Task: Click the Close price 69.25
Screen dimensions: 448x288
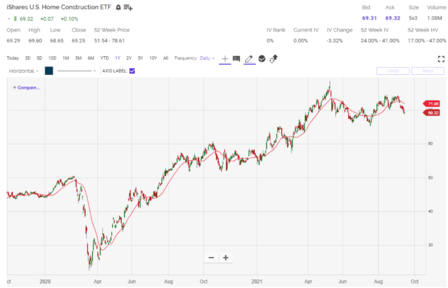Action: click(x=78, y=41)
